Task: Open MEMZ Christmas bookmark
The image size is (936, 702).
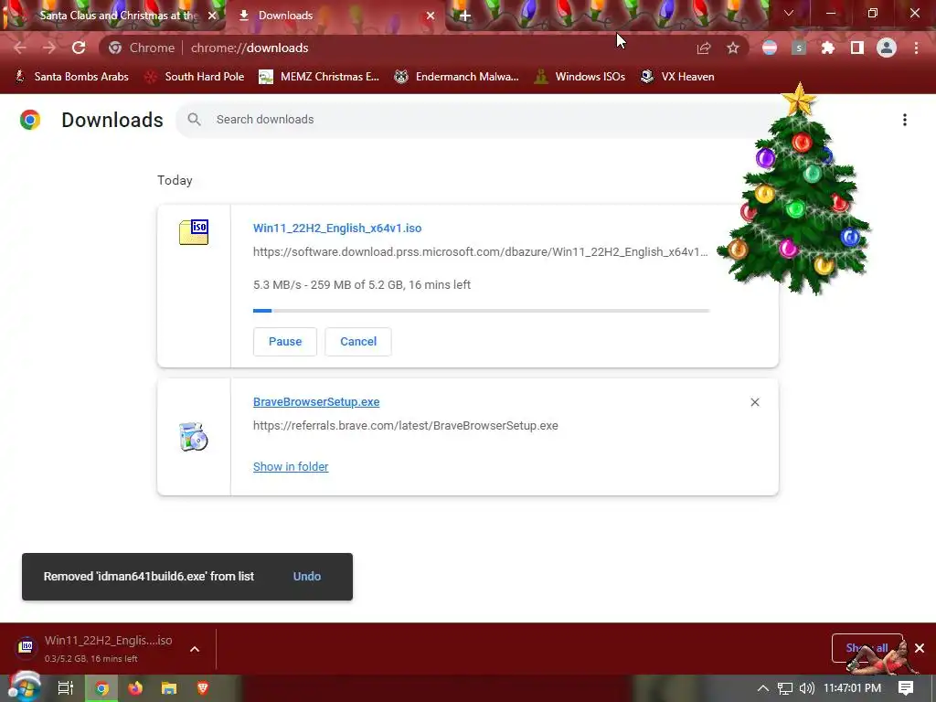Action: (x=320, y=77)
